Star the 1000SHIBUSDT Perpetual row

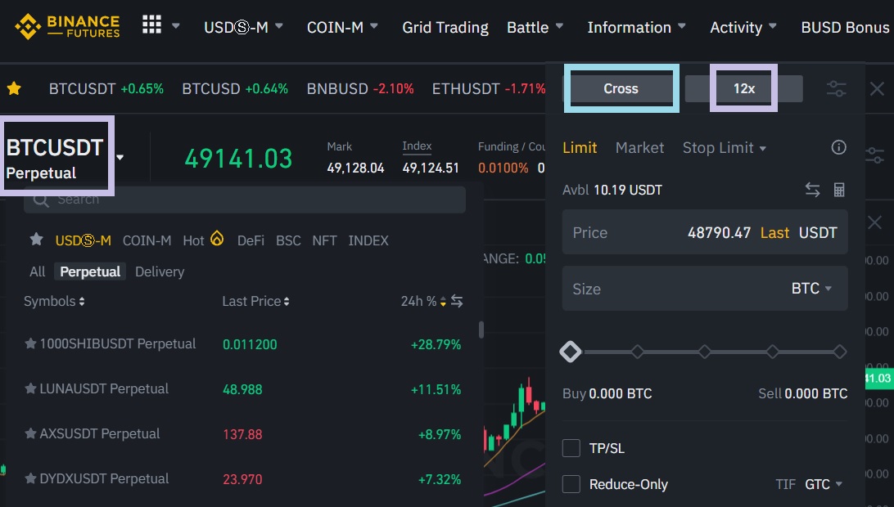tap(30, 344)
